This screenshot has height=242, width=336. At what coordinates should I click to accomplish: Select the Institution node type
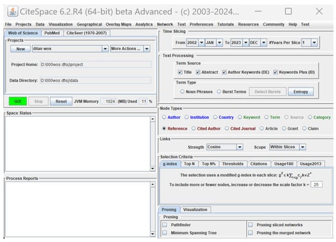point(187,117)
